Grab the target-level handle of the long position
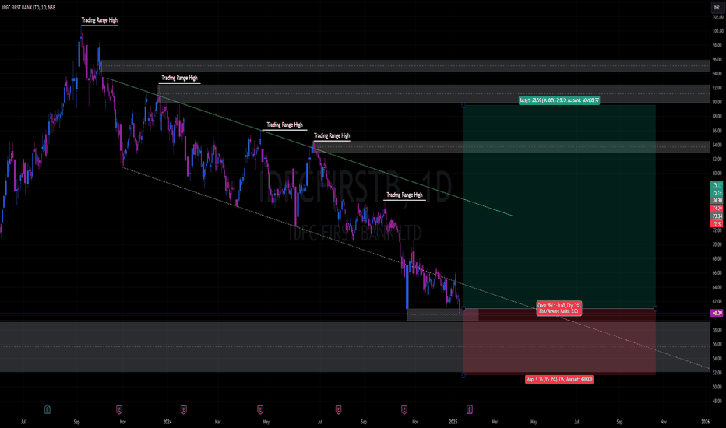 (x=463, y=106)
